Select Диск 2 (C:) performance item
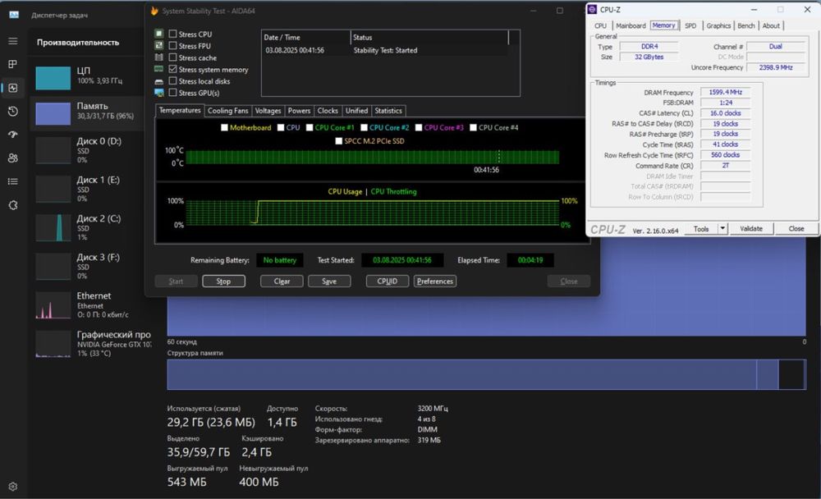The height and width of the screenshot is (499, 821). [87, 227]
